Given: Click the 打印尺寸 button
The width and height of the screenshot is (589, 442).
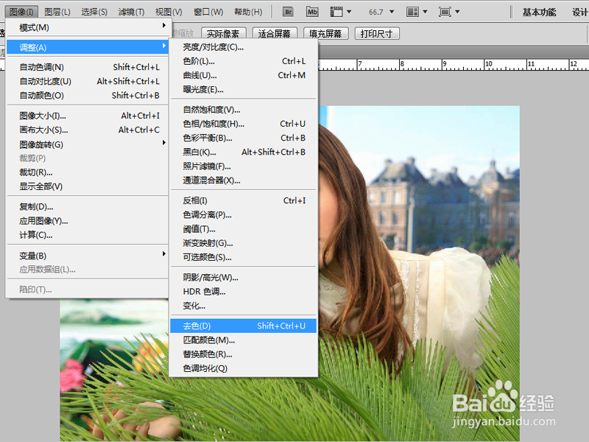Looking at the screenshot, I should pyautogui.click(x=377, y=33).
